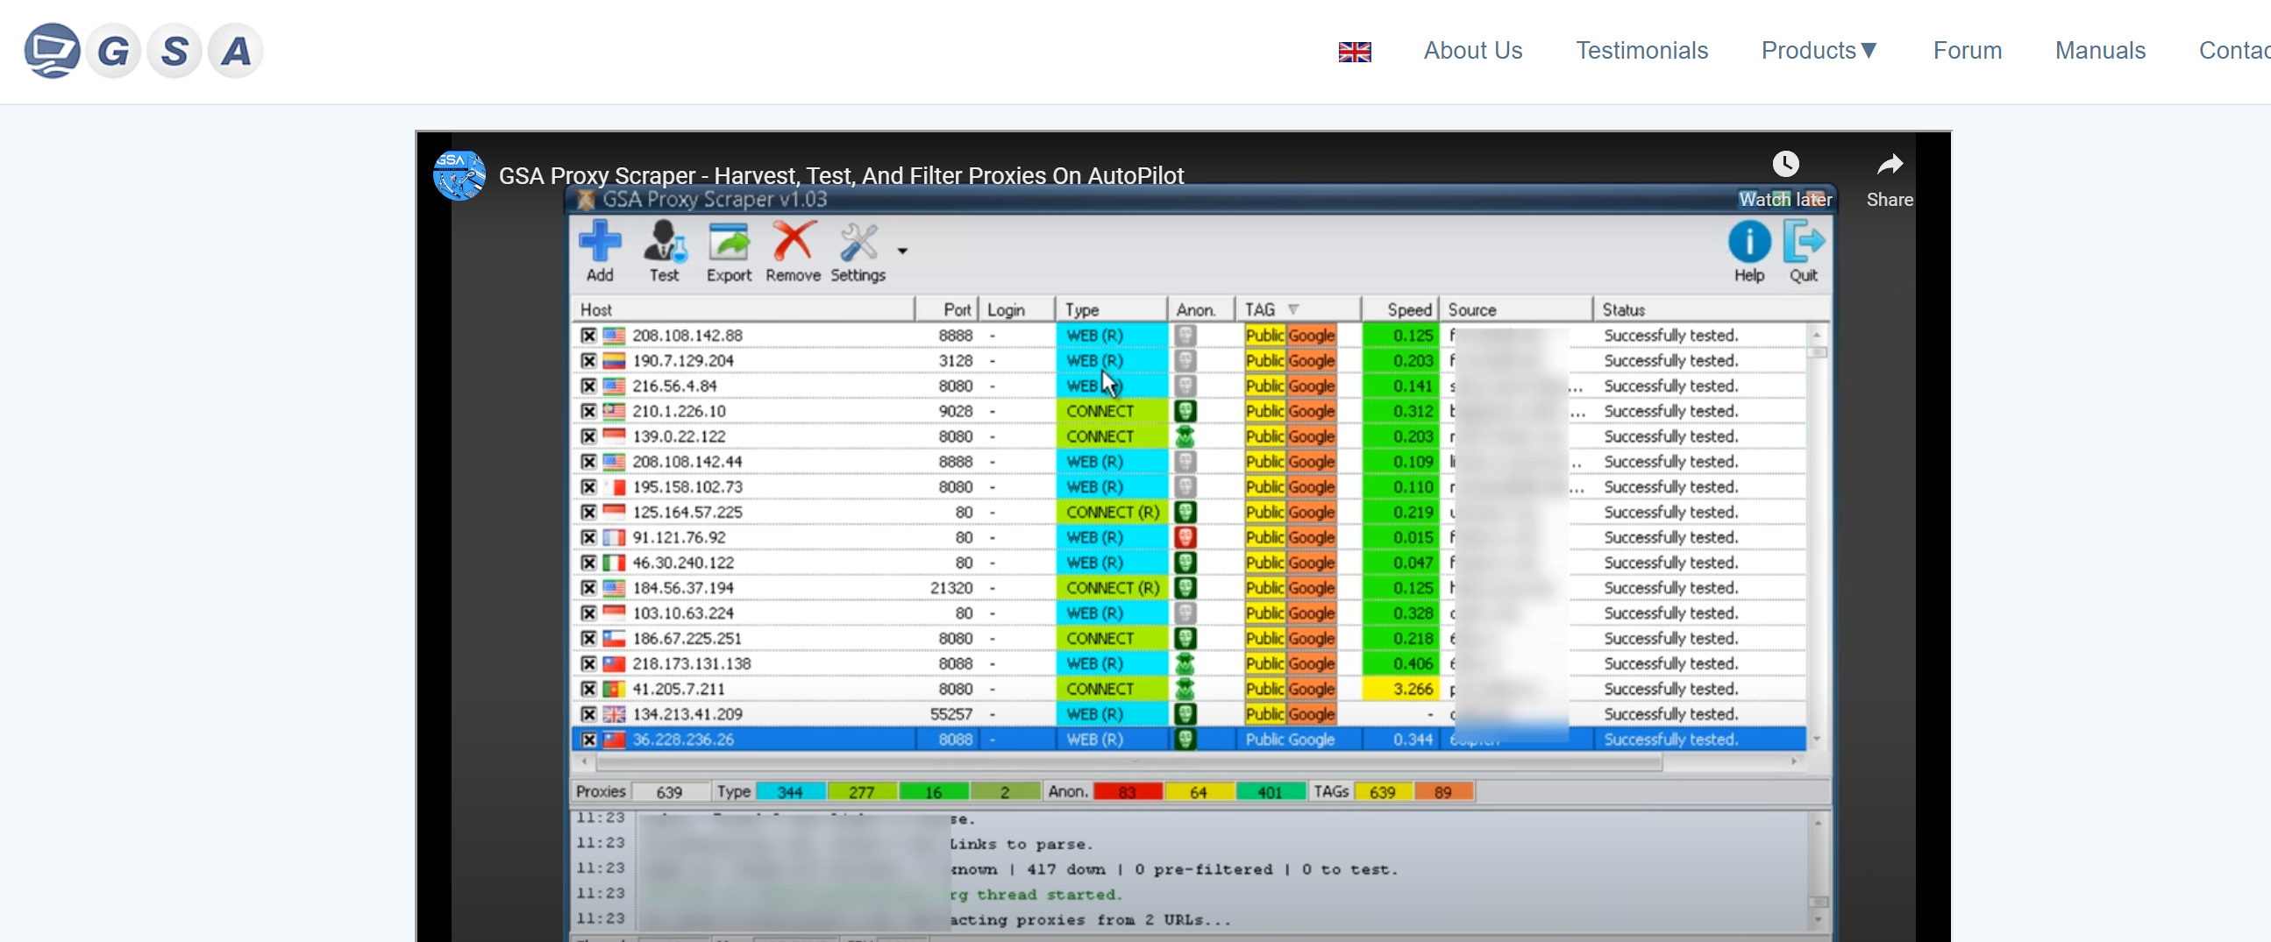2271x942 pixels.
Task: Open the video title link
Action: (841, 175)
